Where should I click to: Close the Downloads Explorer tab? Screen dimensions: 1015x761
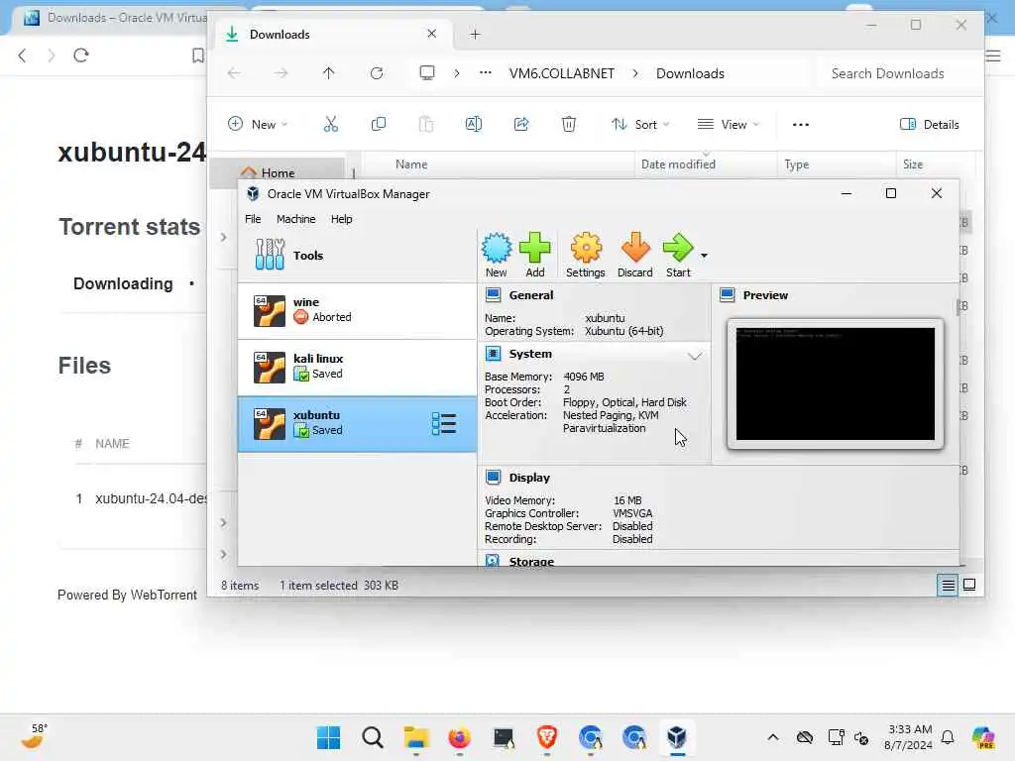[x=432, y=34]
